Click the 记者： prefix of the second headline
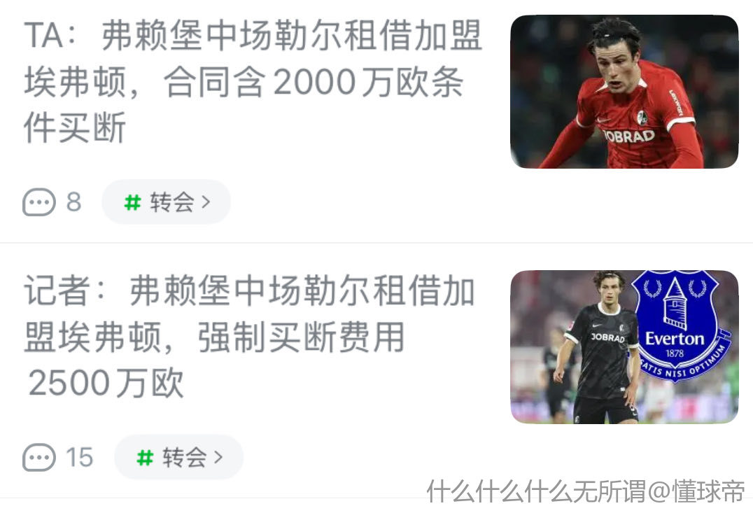The image size is (753, 513). pyautogui.click(x=64, y=290)
